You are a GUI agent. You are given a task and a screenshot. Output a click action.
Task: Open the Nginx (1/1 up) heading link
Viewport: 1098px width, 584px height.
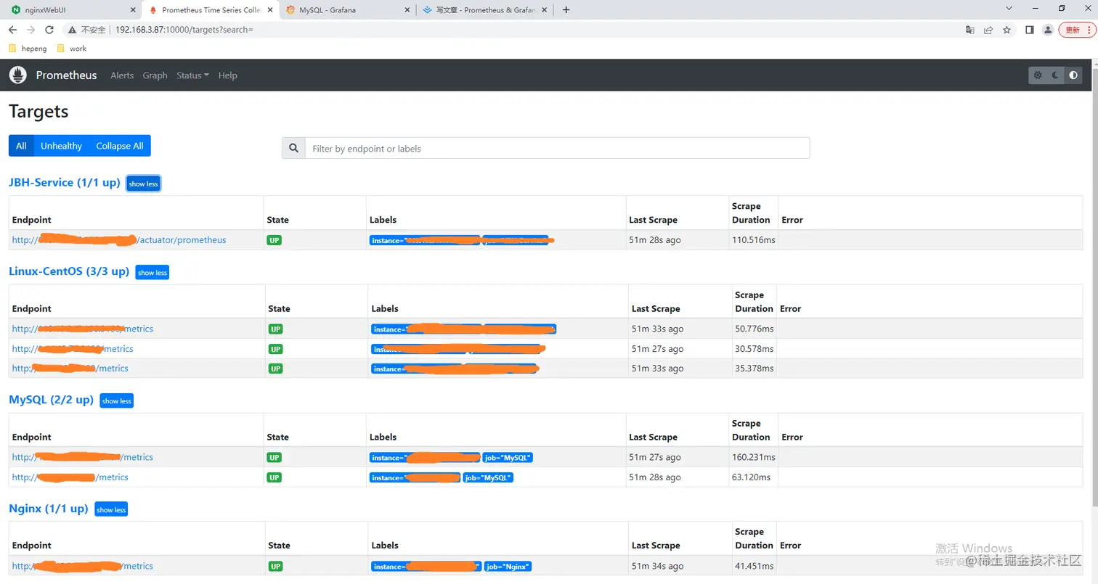pos(48,509)
